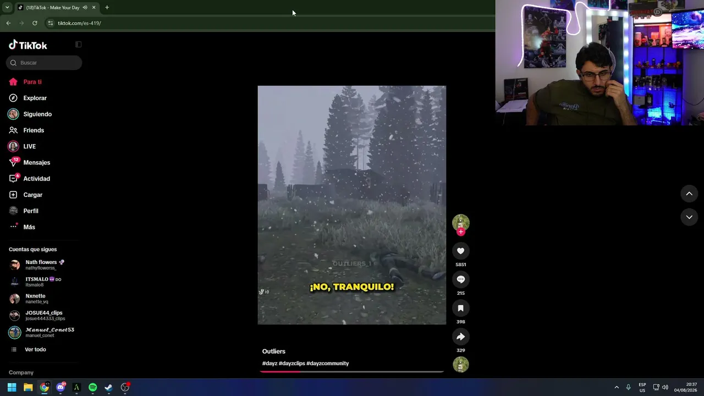Click the TikTok logo
Screen dimensions: 704x396
28,45
